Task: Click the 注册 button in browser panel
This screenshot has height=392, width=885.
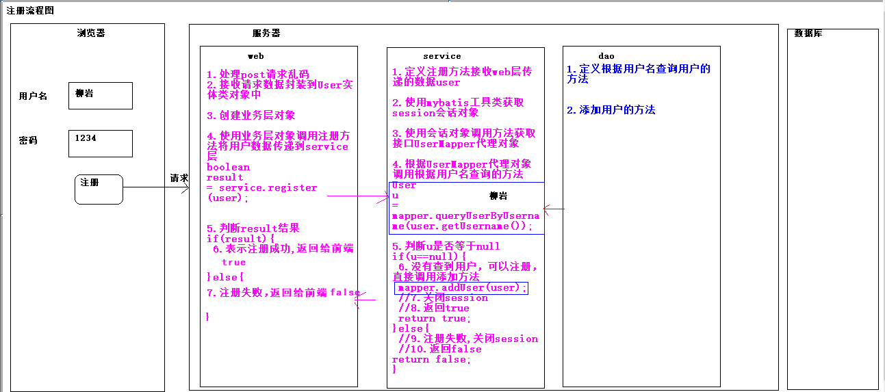Action: coord(99,189)
